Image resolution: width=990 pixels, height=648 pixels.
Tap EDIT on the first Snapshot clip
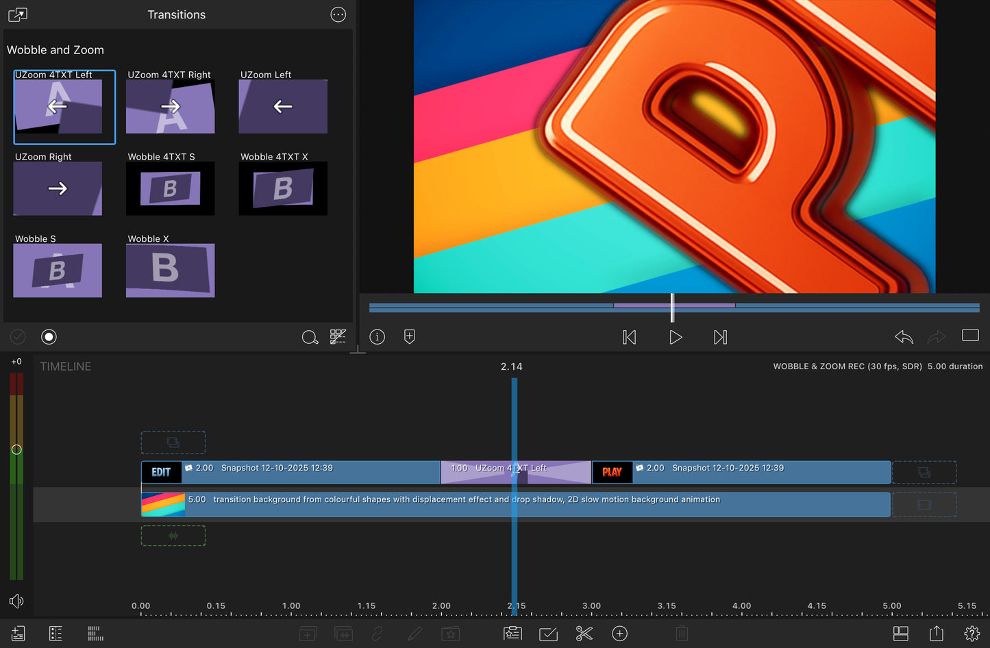[x=161, y=472]
